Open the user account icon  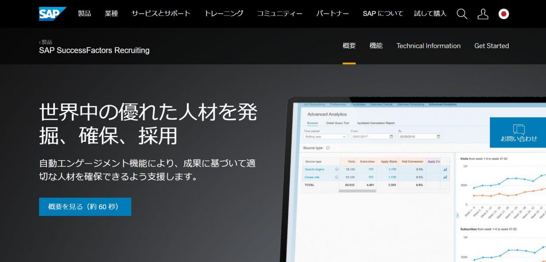483,14
